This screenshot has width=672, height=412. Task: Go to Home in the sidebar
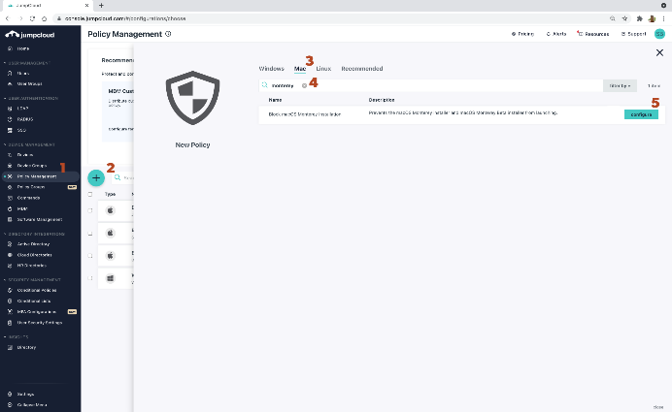click(23, 48)
